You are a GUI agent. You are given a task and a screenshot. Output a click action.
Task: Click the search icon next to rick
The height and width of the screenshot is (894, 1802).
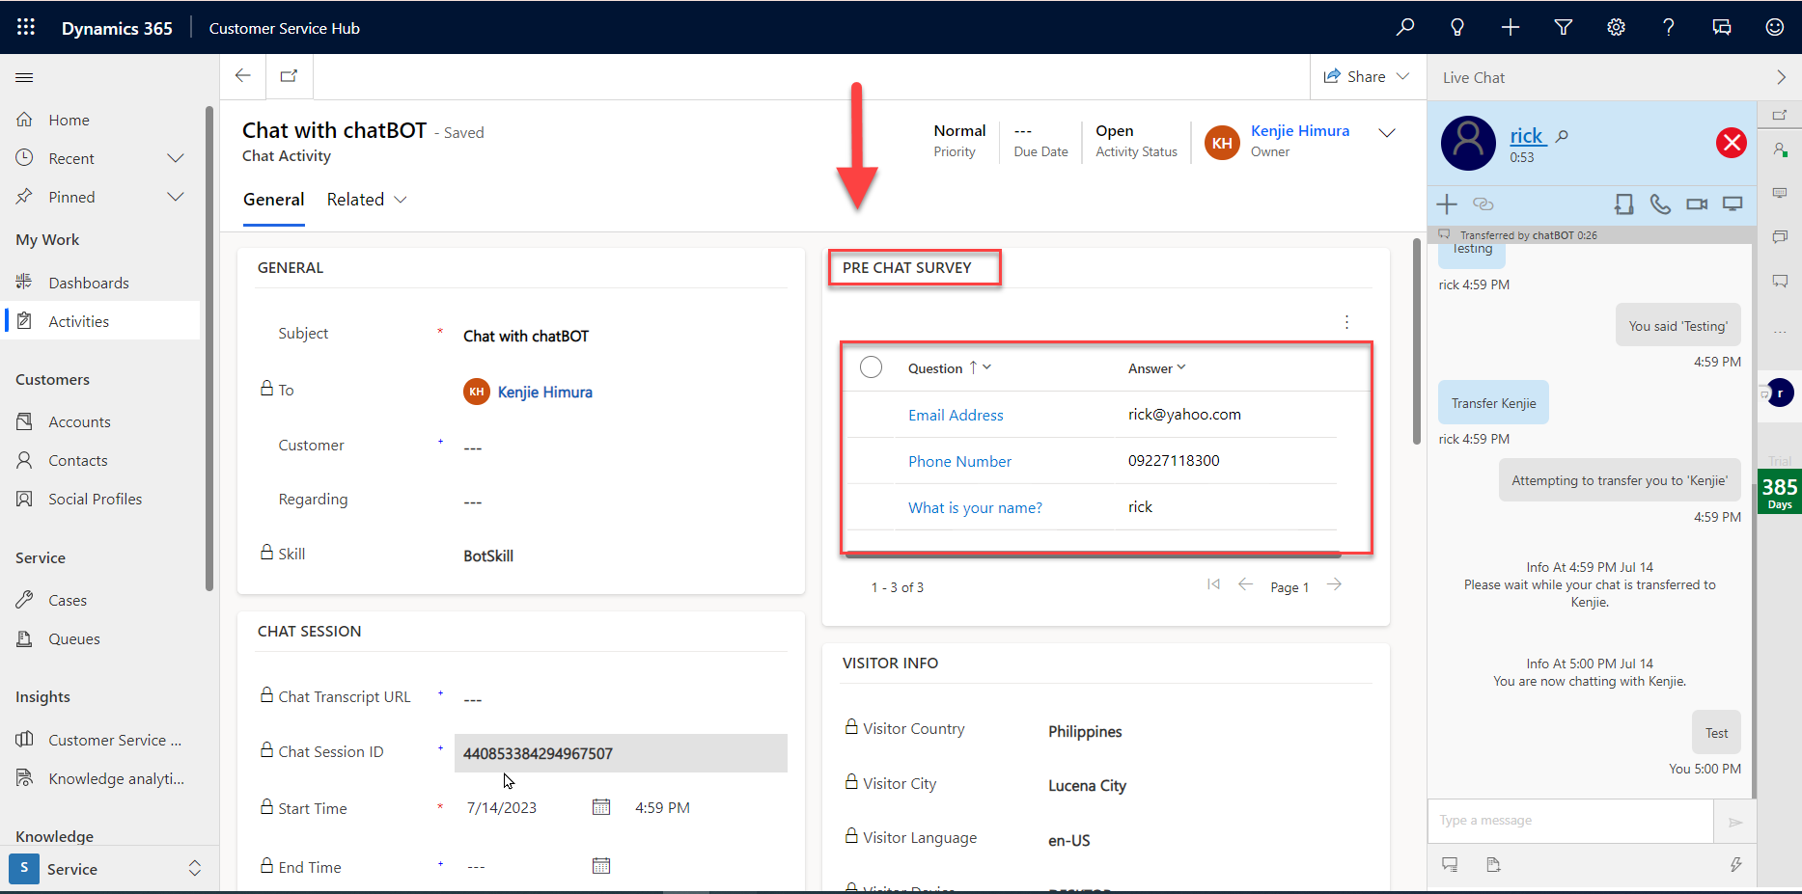click(1562, 136)
